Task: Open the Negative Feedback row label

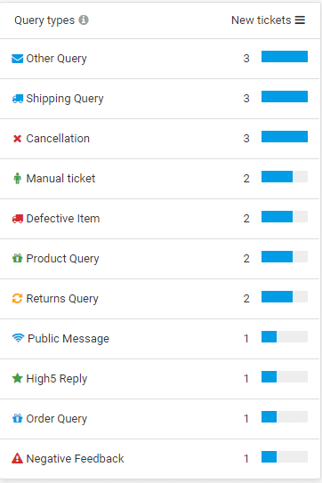Action: click(75, 459)
